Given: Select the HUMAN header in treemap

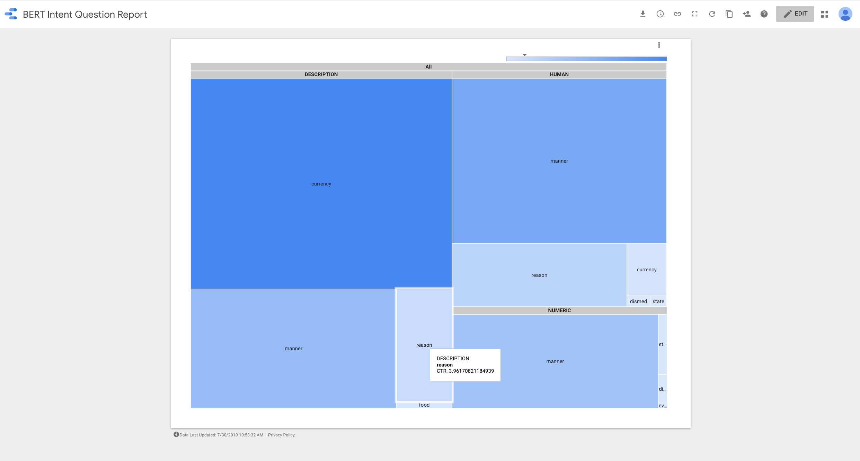Looking at the screenshot, I should point(559,74).
